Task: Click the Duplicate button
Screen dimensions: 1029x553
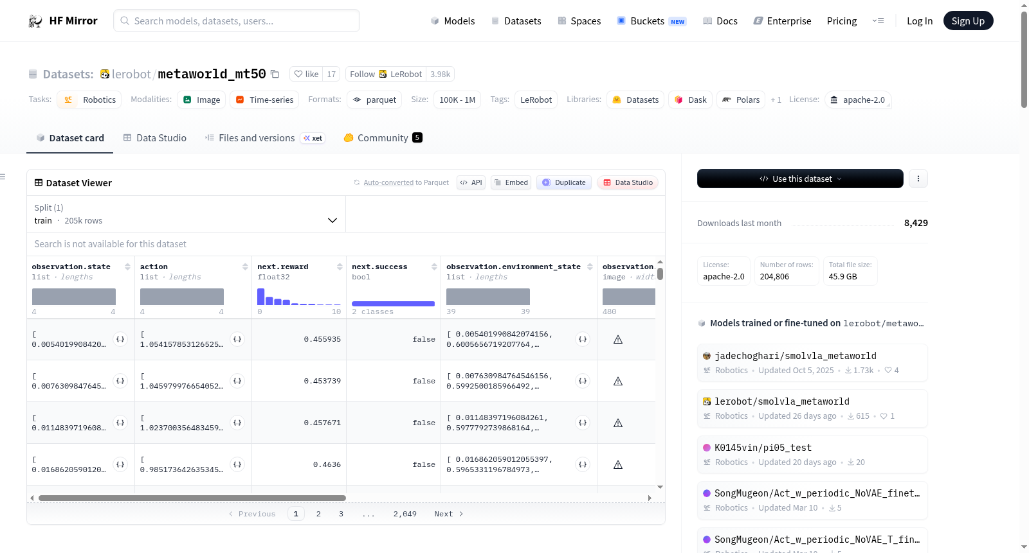Action: (564, 182)
